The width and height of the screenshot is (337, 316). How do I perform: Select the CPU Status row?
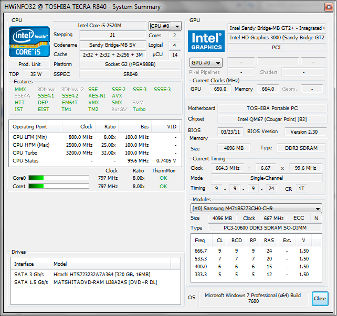[95, 161]
